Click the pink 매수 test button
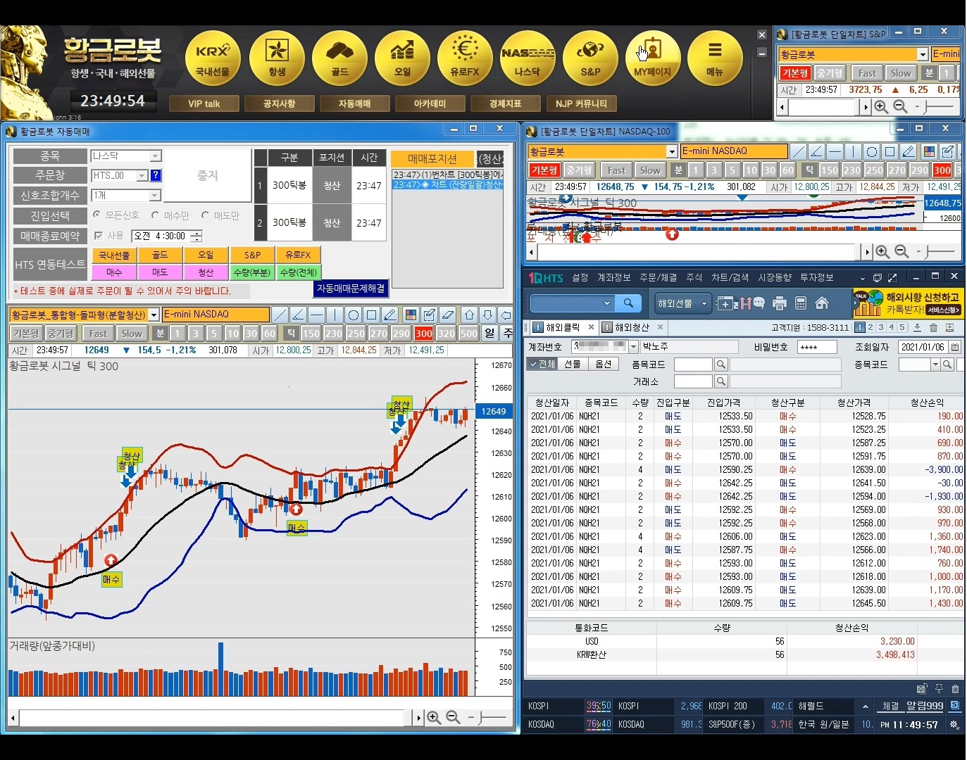 coord(114,272)
